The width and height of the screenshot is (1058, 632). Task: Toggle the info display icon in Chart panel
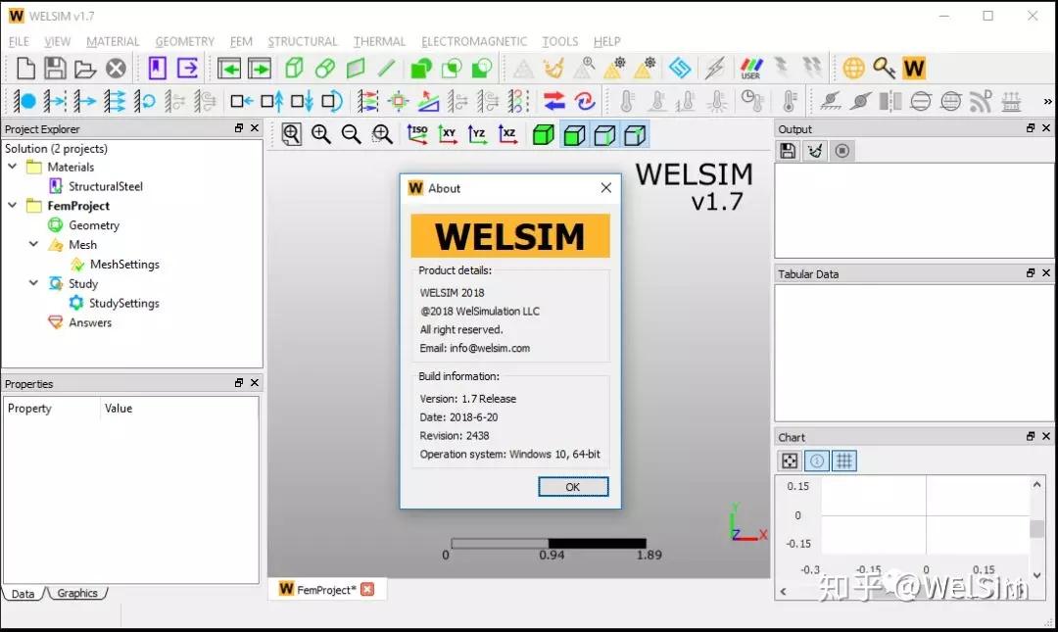(x=816, y=461)
